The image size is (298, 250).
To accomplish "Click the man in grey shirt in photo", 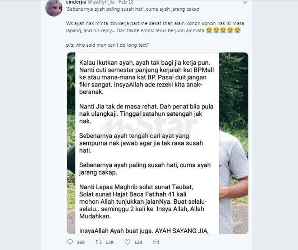I will [x=234, y=181].
